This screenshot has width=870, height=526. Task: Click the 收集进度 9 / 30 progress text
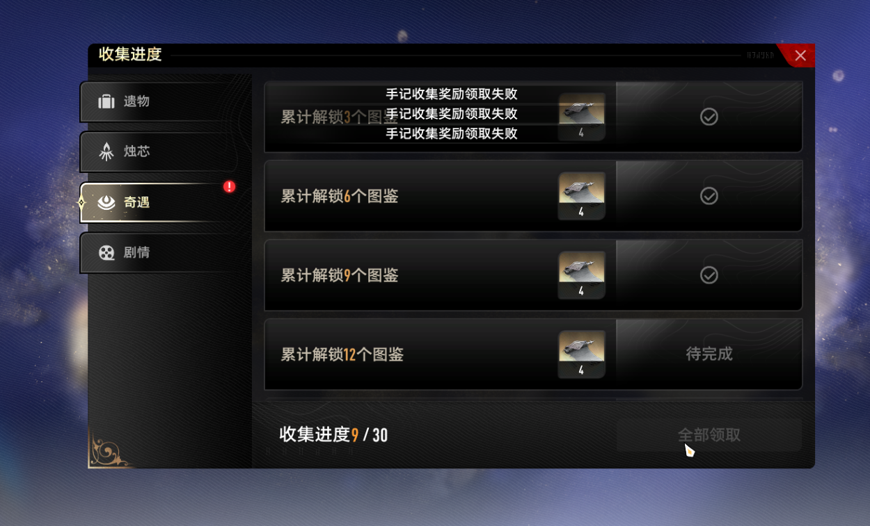coord(333,435)
